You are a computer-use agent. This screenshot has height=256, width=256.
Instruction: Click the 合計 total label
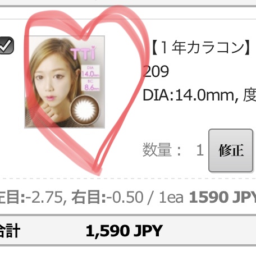(x=10, y=231)
